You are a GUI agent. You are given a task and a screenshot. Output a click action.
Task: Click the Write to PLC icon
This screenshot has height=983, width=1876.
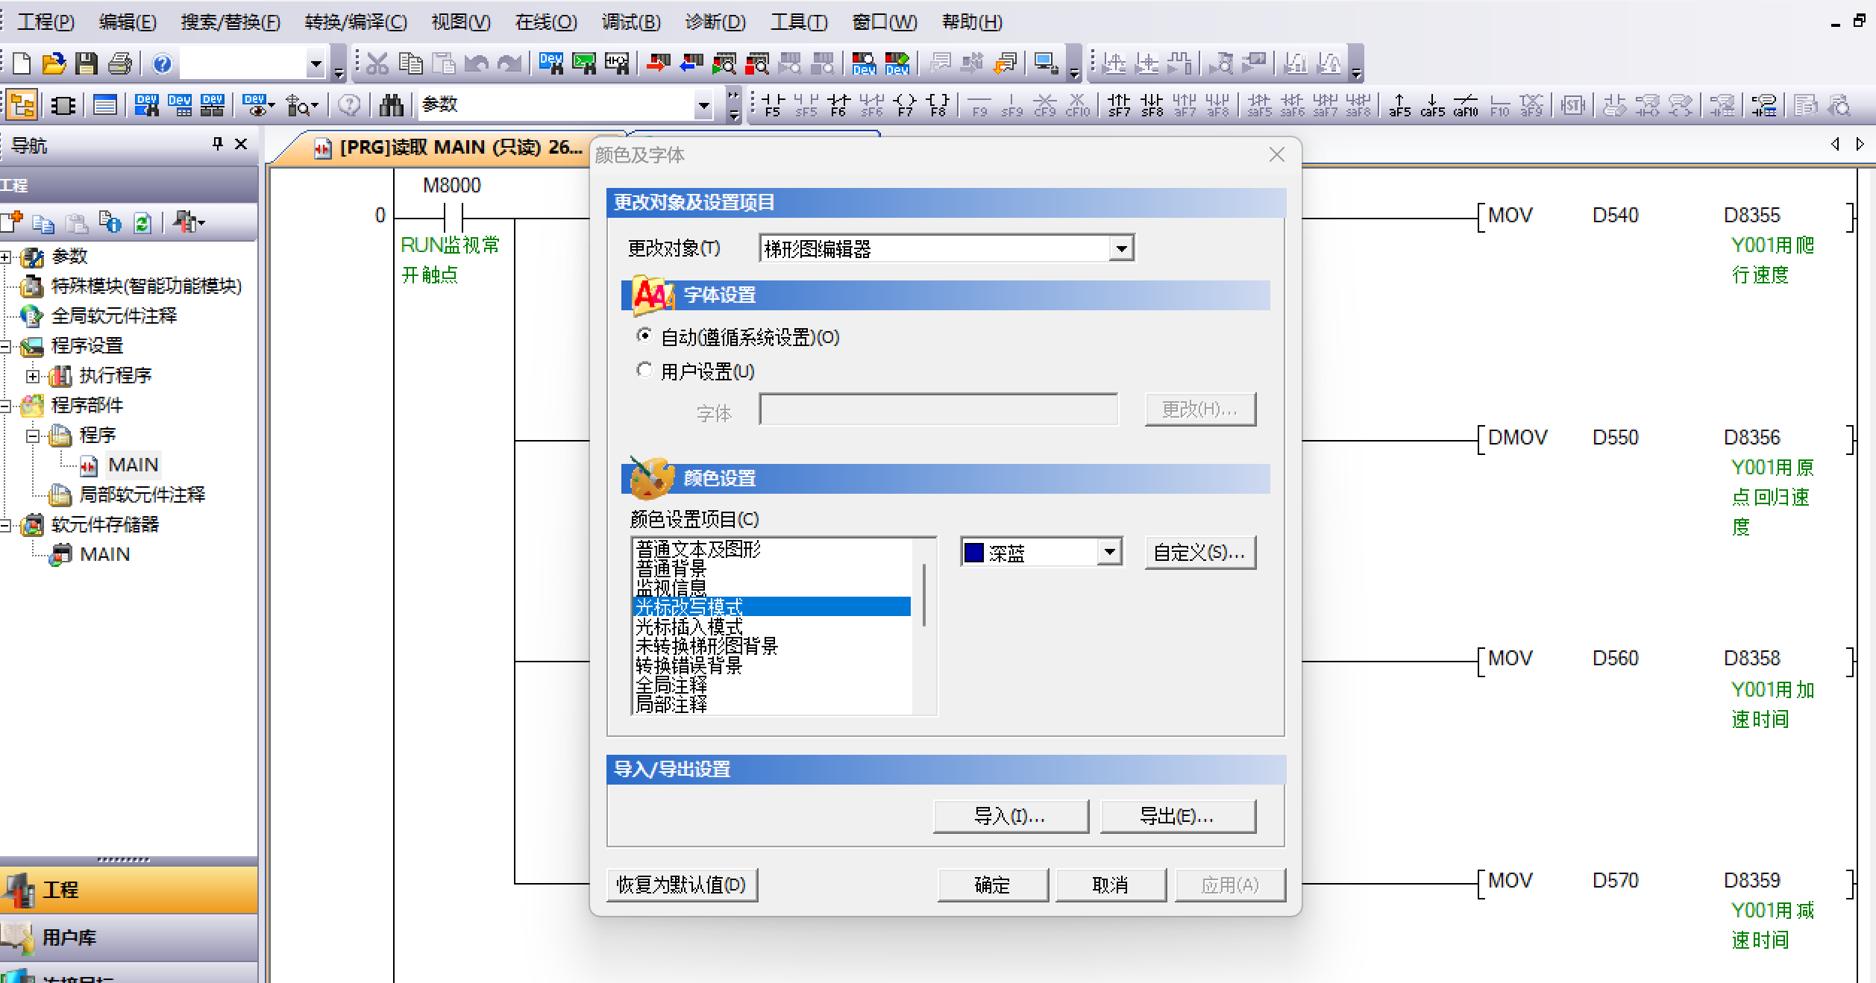(658, 64)
